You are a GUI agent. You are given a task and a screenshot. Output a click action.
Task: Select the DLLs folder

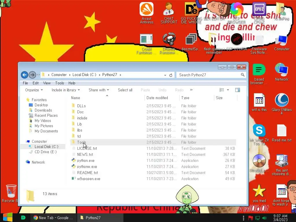tap(153, 106)
